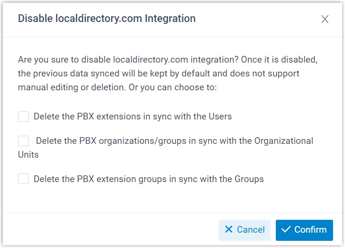Click the 'Disable localdirectory.com Integration' dialog title
This screenshot has height=248, width=345.
[x=106, y=19]
